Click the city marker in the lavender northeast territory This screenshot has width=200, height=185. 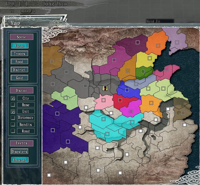point(177,42)
